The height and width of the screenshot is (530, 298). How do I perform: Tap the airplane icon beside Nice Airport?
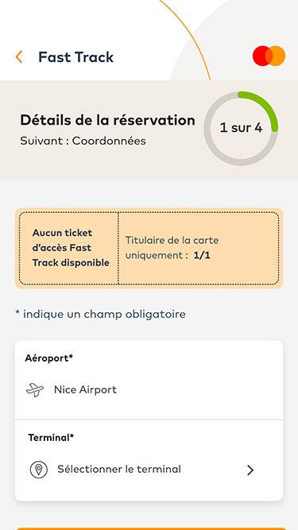click(35, 390)
